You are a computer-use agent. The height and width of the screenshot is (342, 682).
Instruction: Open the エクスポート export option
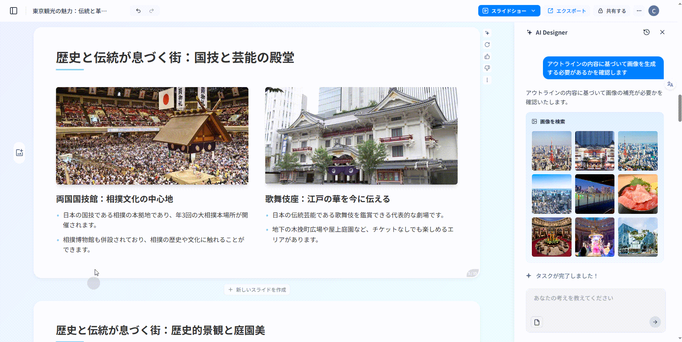(x=567, y=11)
